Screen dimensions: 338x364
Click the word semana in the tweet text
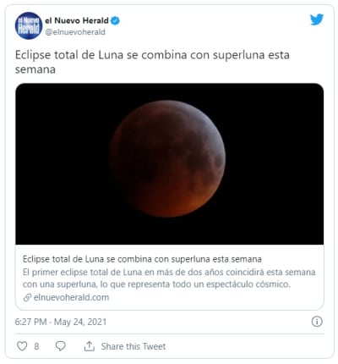[x=35, y=69]
